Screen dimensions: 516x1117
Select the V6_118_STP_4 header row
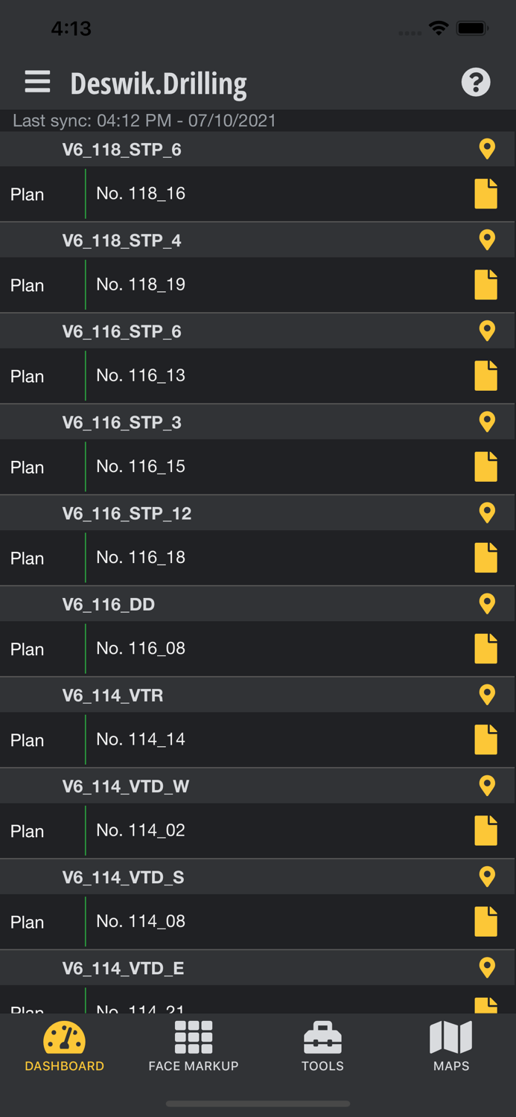[258, 240]
